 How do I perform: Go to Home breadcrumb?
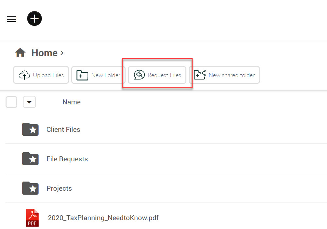tap(44, 53)
